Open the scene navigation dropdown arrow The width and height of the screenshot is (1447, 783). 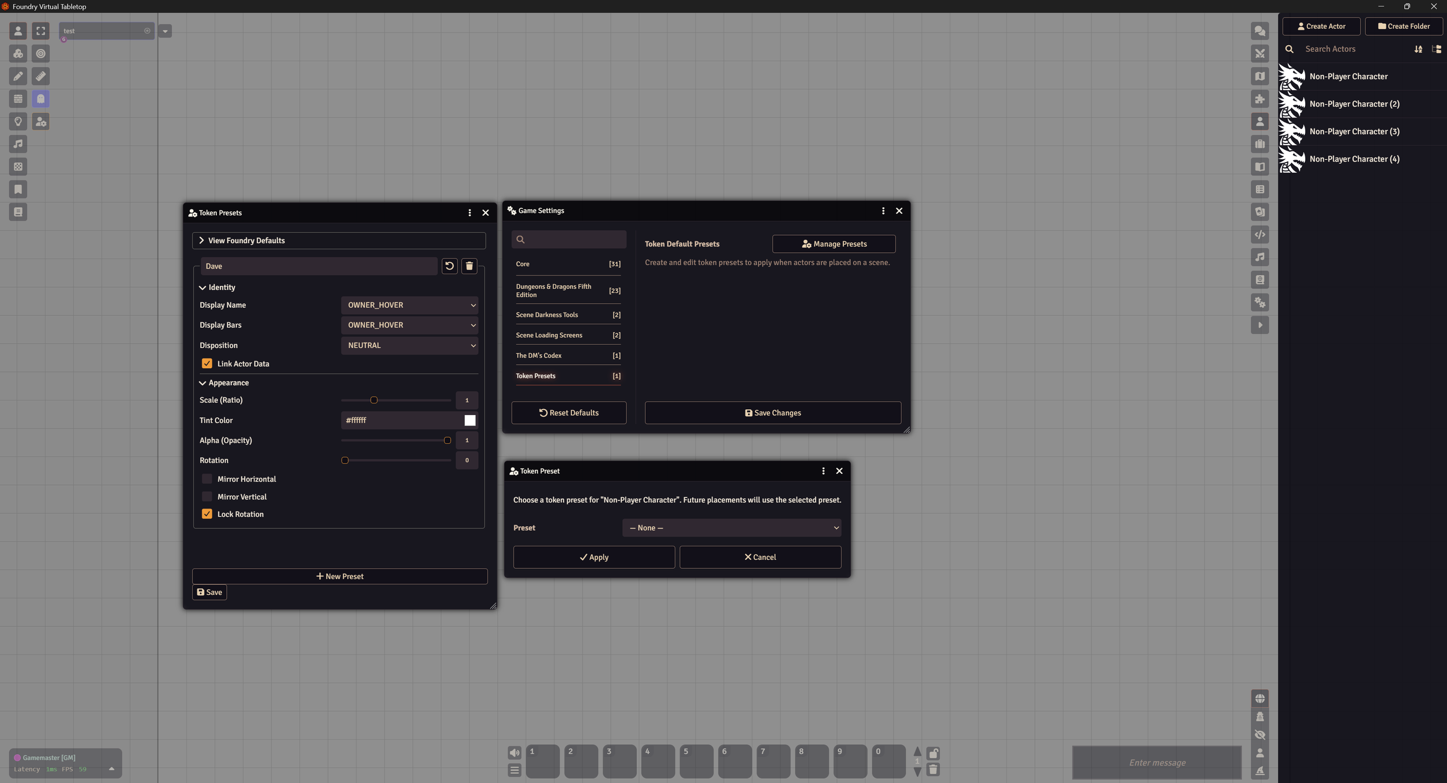(x=165, y=31)
